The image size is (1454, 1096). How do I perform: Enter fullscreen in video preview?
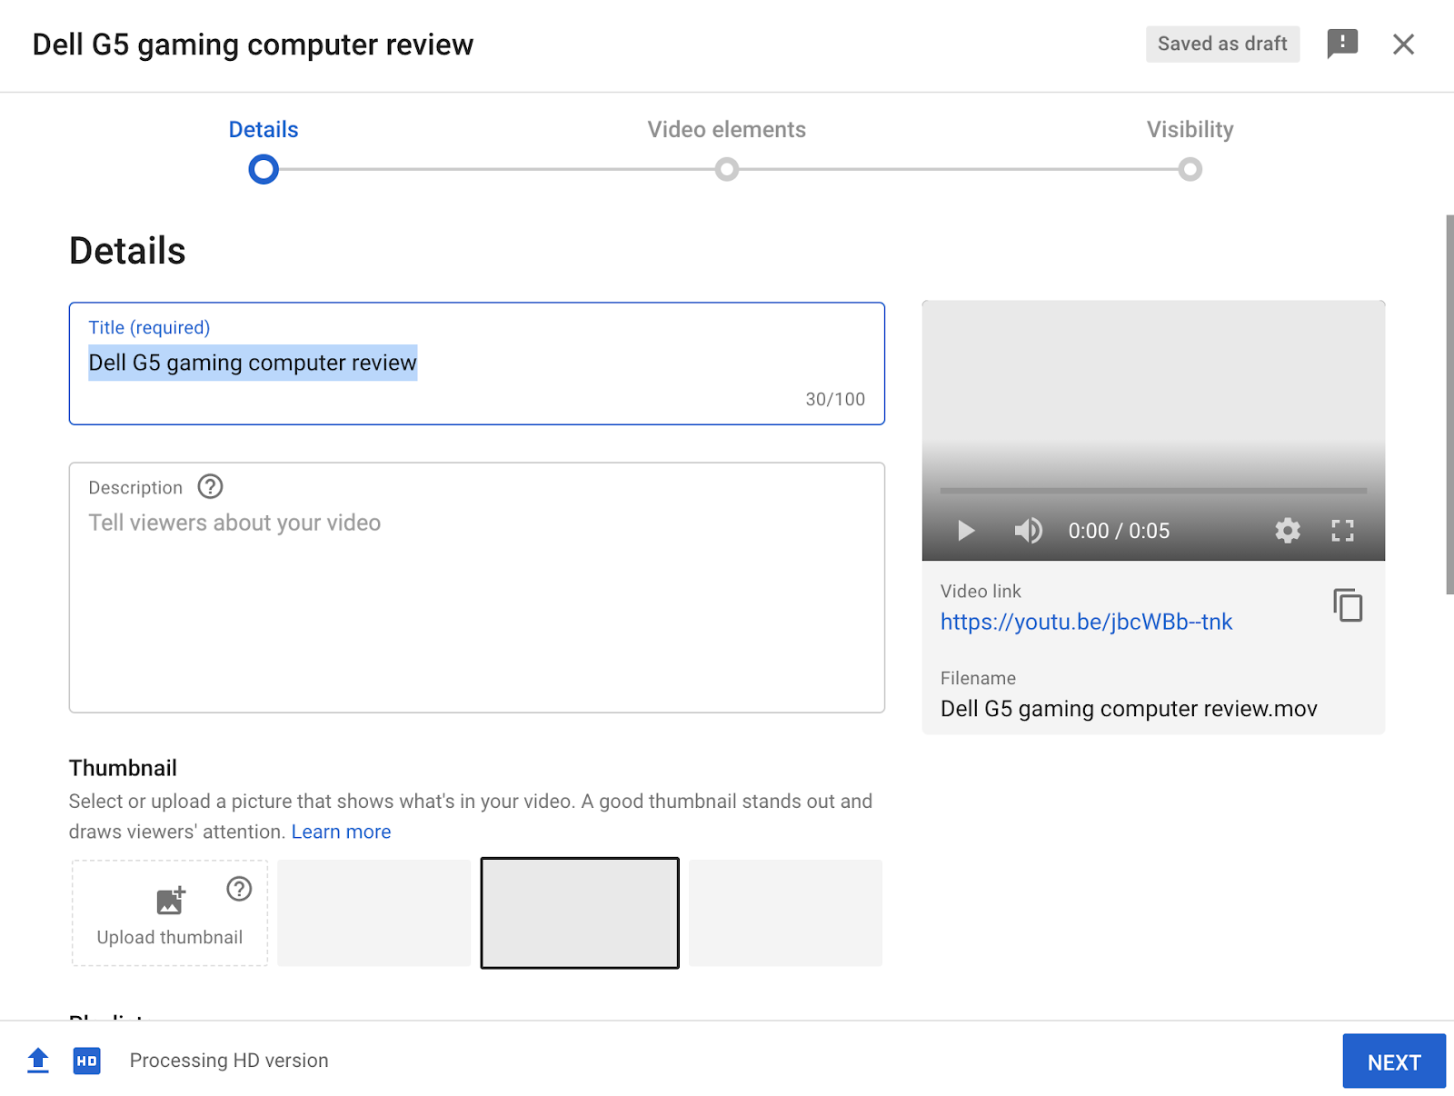(1342, 531)
